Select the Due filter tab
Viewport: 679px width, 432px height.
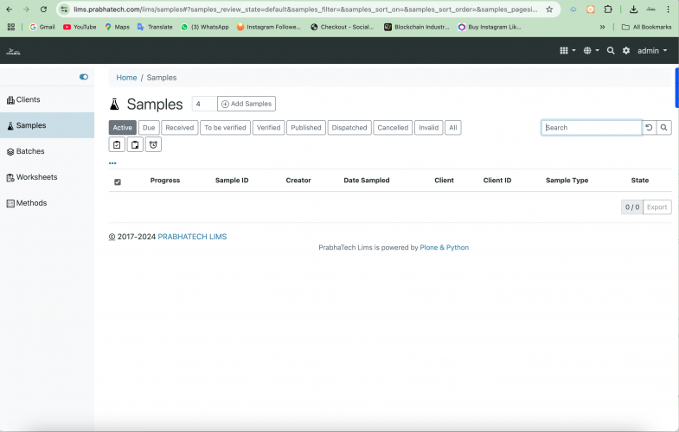pos(149,128)
